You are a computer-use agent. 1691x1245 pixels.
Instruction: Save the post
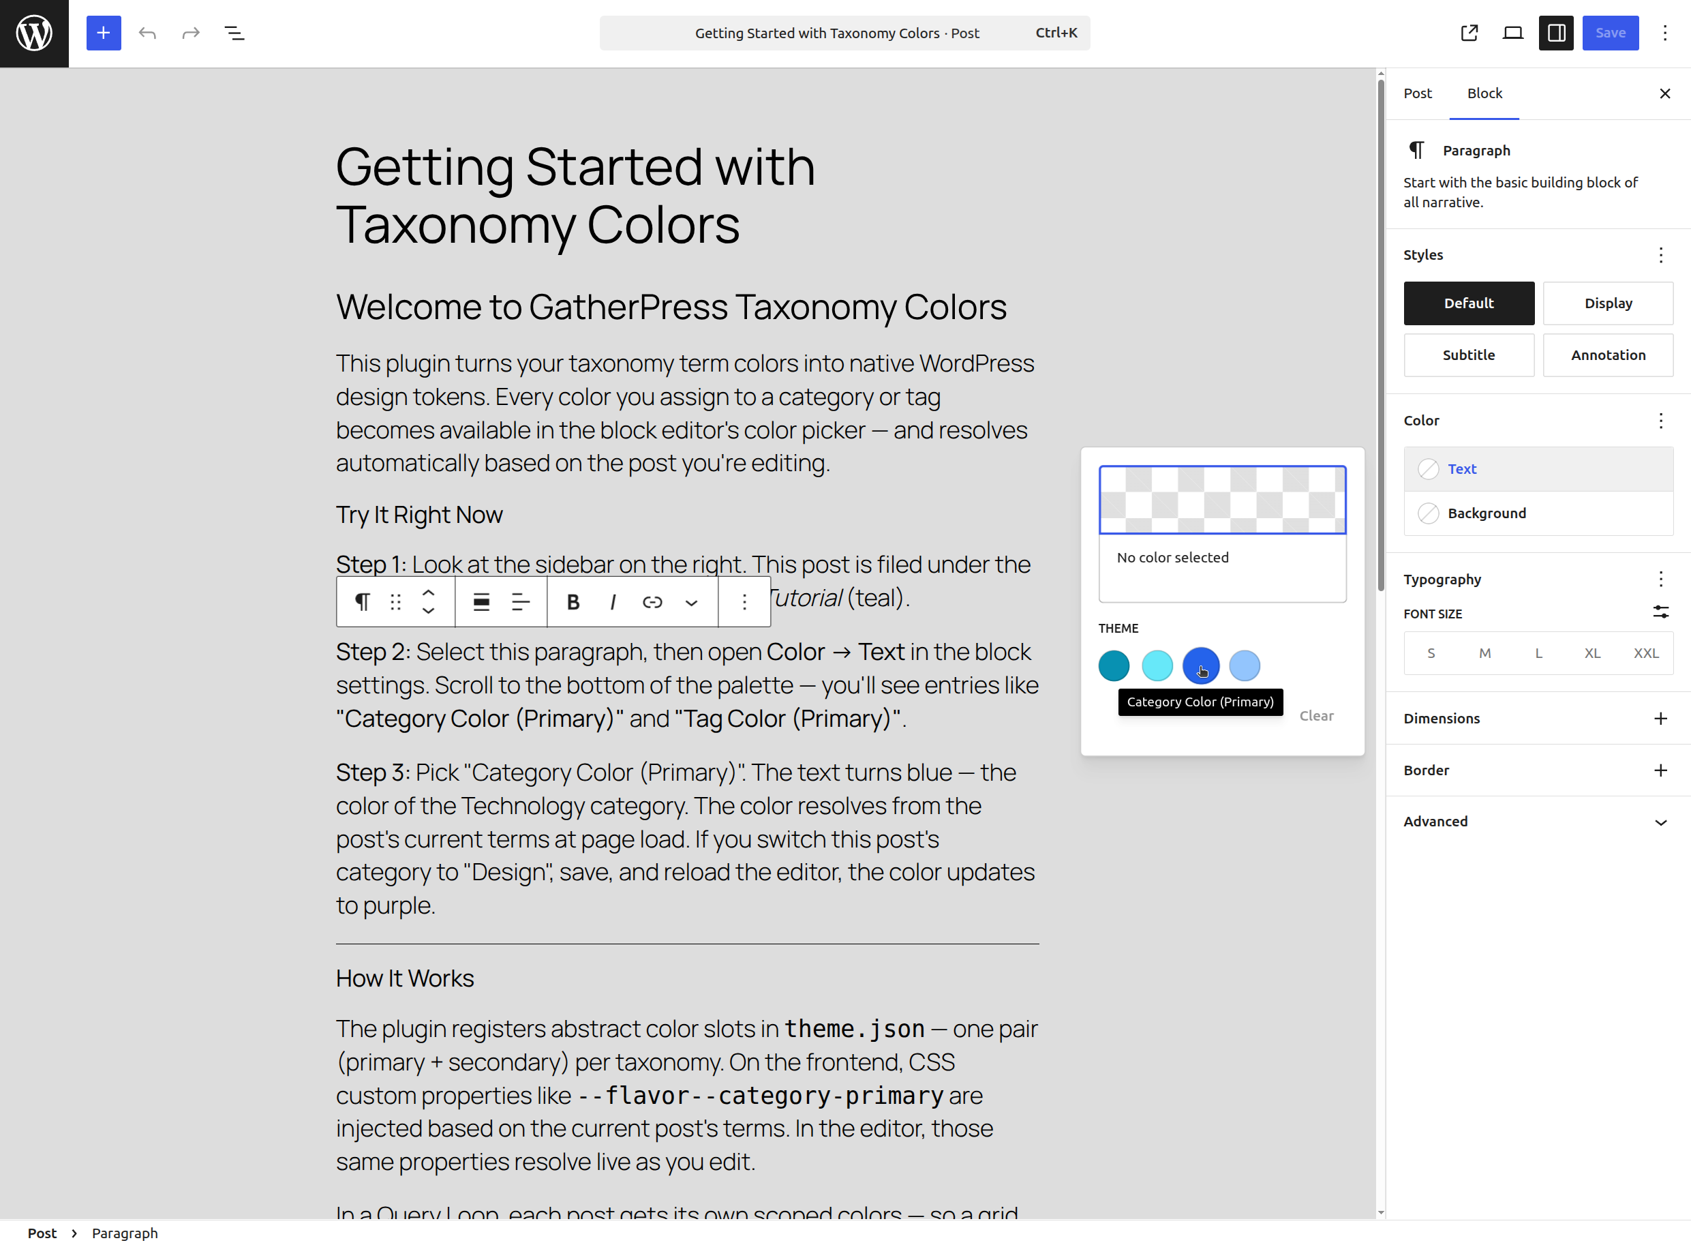tap(1611, 33)
